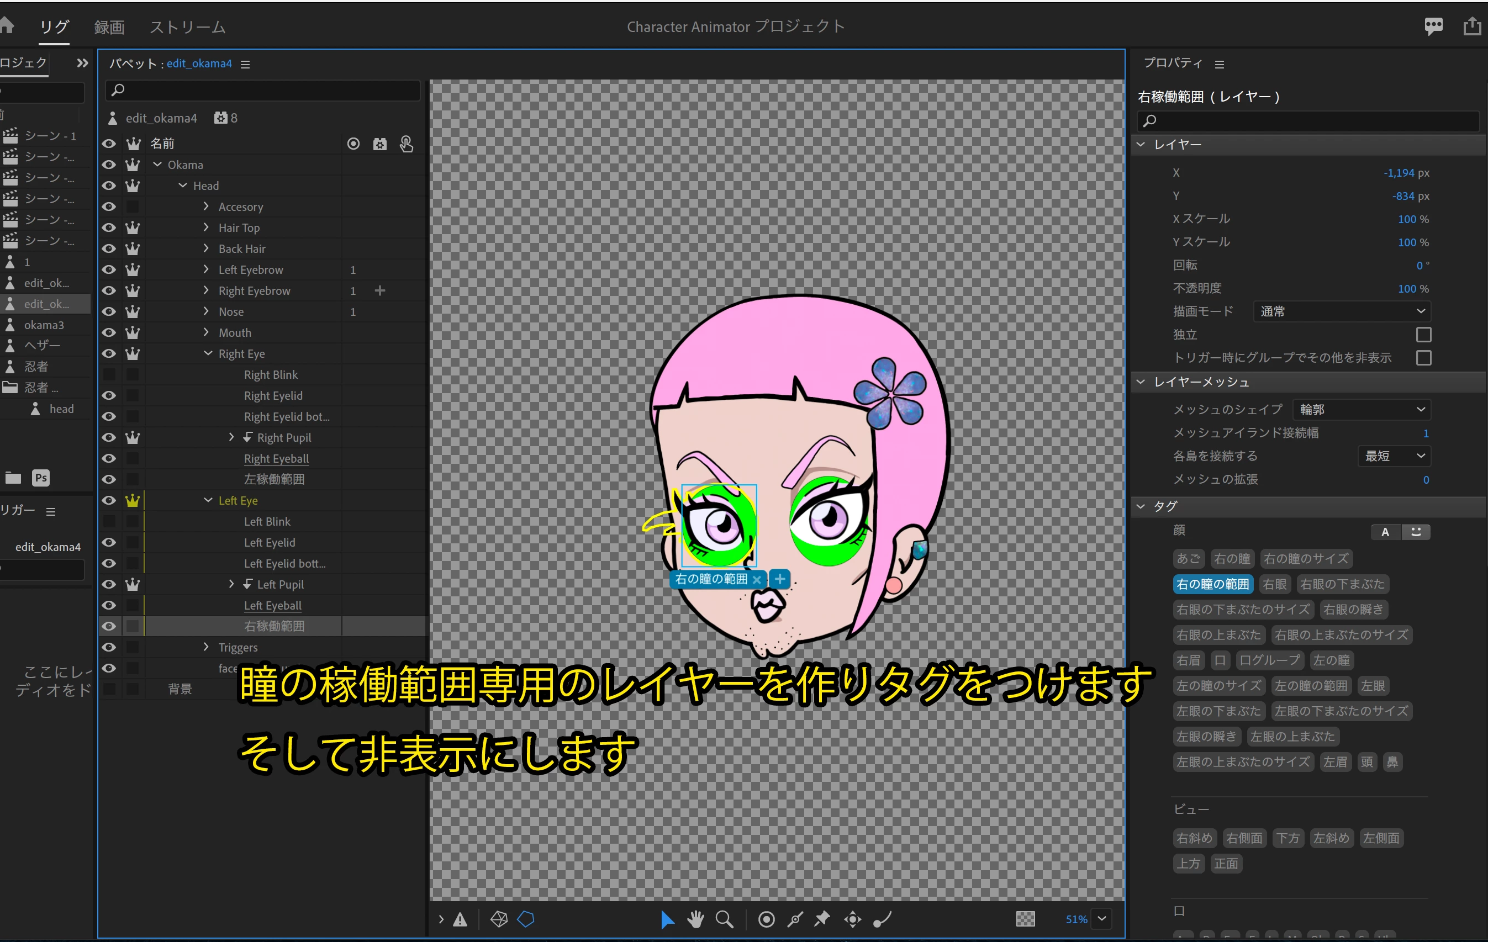Enable the 独立 (independent) checkbox
Viewport: 1488px width, 942px height.
tap(1423, 334)
